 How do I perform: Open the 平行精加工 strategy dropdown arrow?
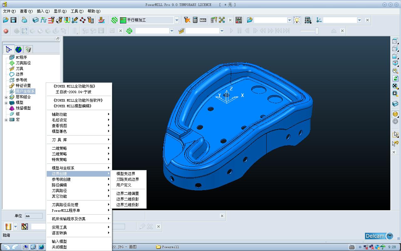[177, 20]
